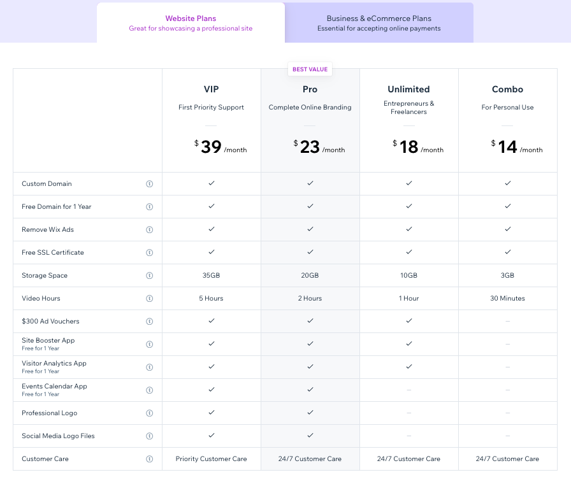Open the Custom Domain info tooltip

(150, 183)
